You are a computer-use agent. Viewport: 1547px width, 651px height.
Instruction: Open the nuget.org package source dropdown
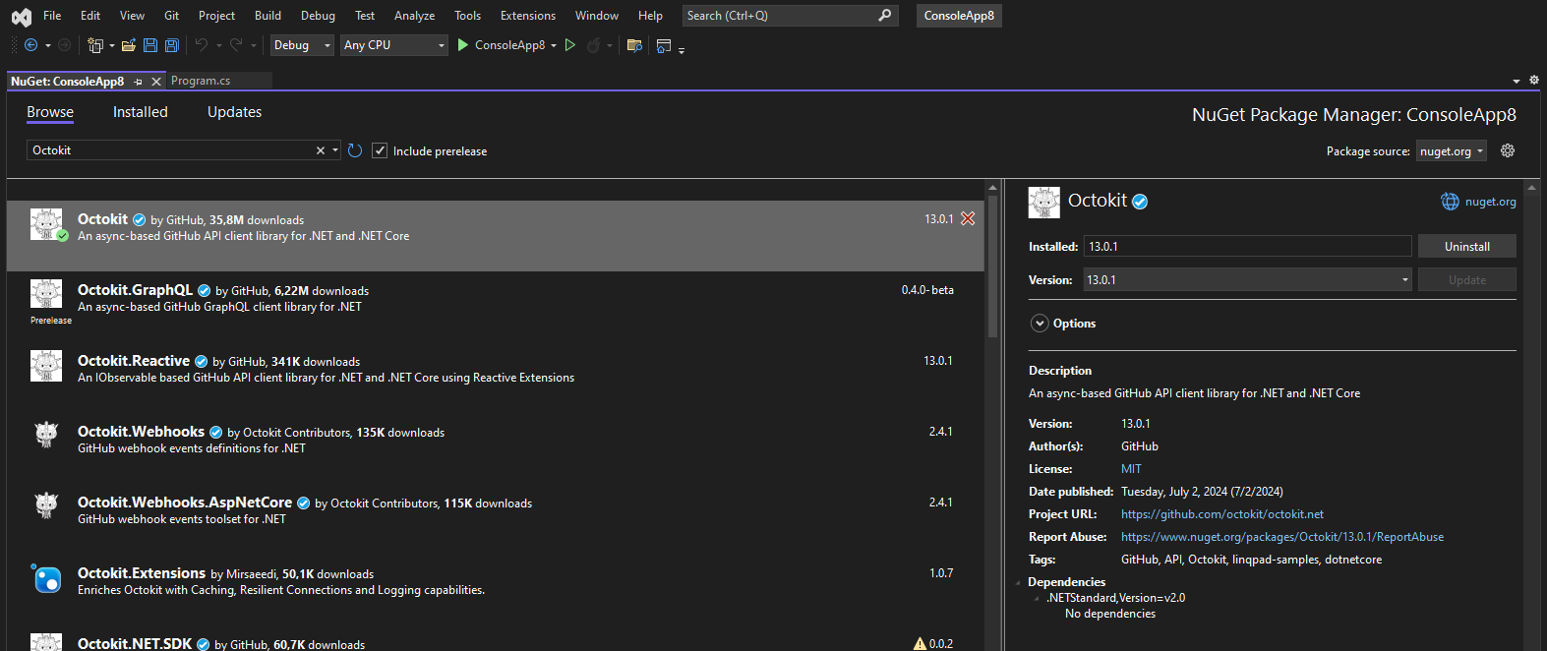point(1452,151)
